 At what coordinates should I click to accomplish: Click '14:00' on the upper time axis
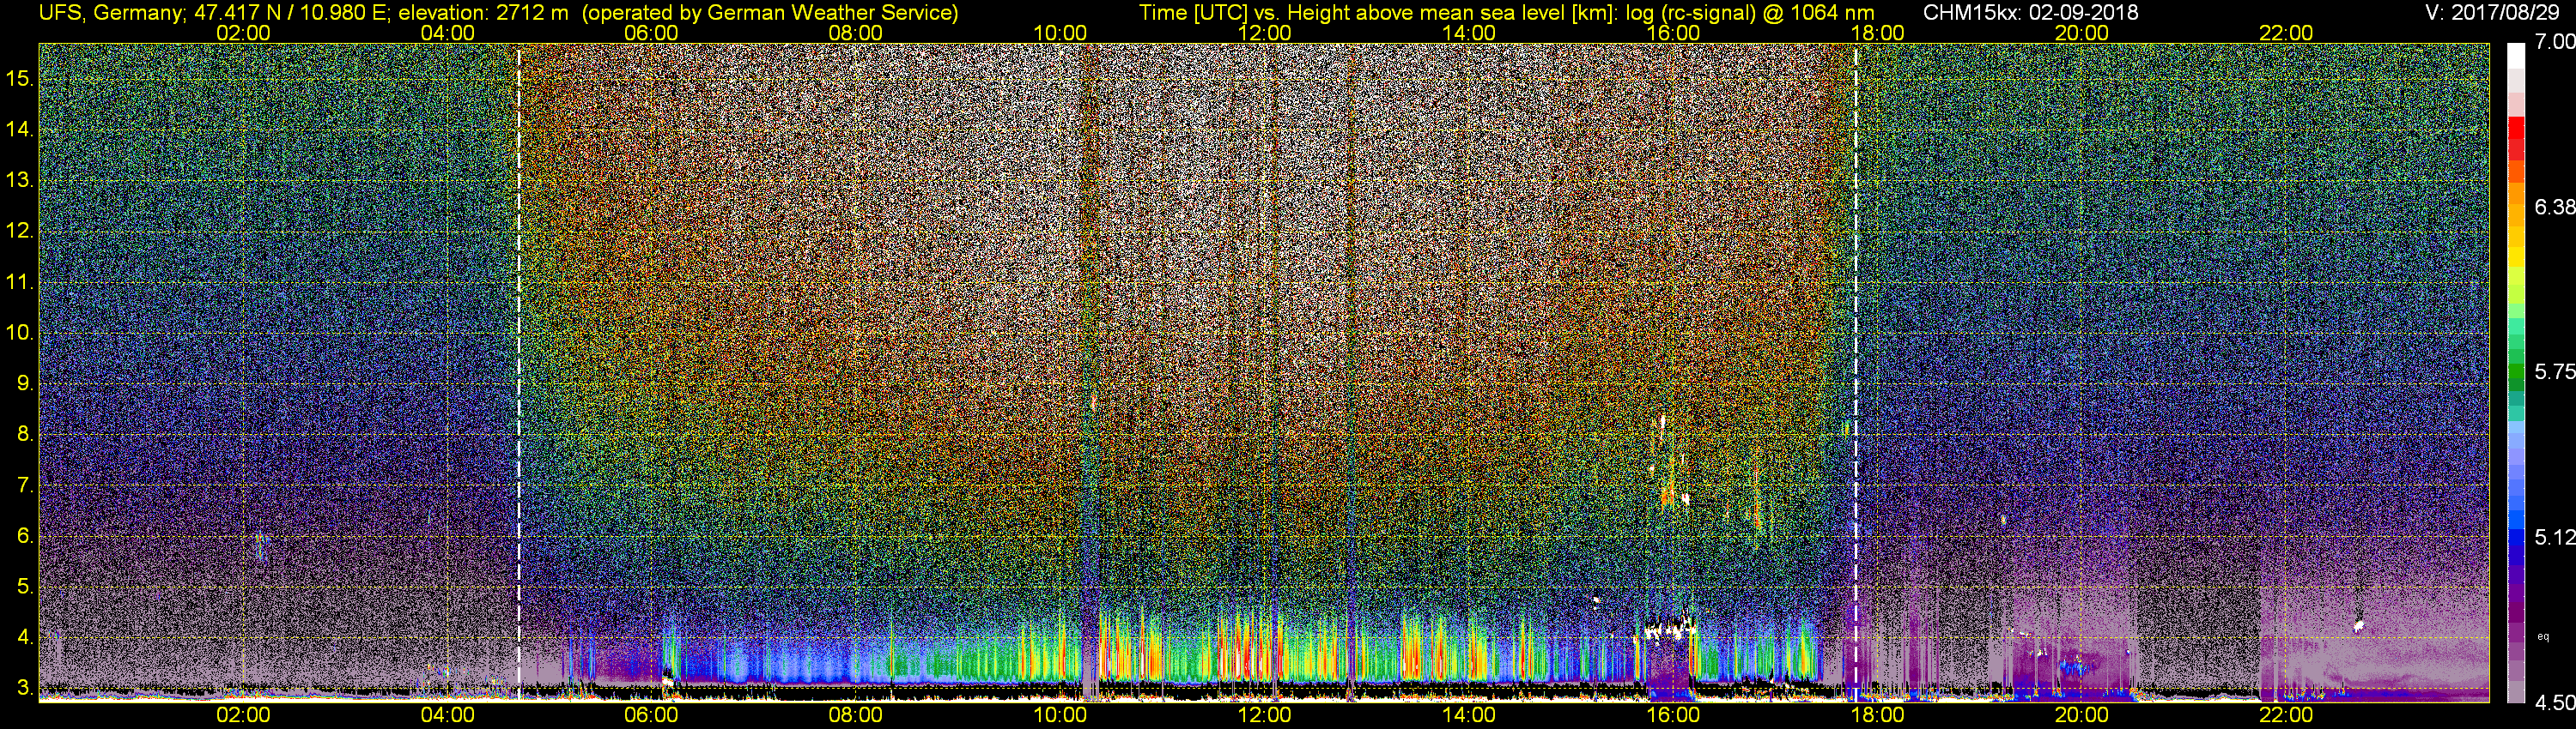click(x=1468, y=33)
